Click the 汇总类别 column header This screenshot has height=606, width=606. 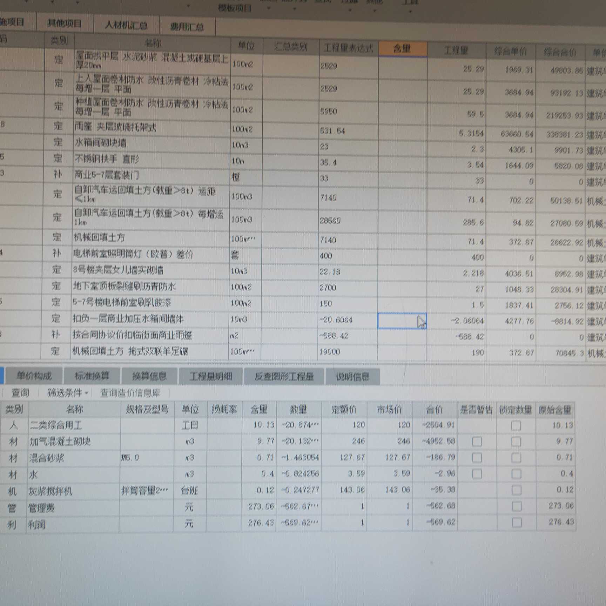(291, 47)
